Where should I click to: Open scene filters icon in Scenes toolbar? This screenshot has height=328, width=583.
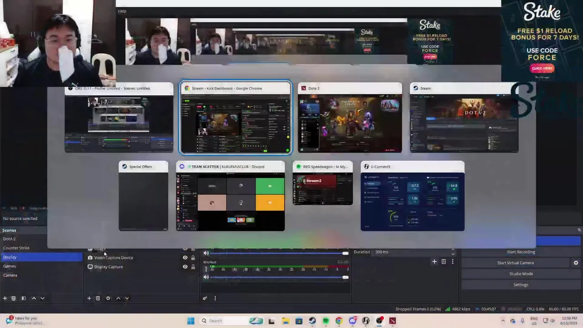tap(24, 298)
